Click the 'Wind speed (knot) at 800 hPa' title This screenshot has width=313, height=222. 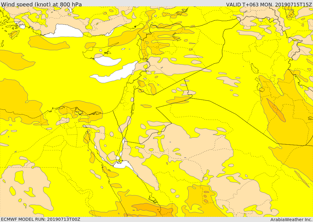tap(41, 4)
